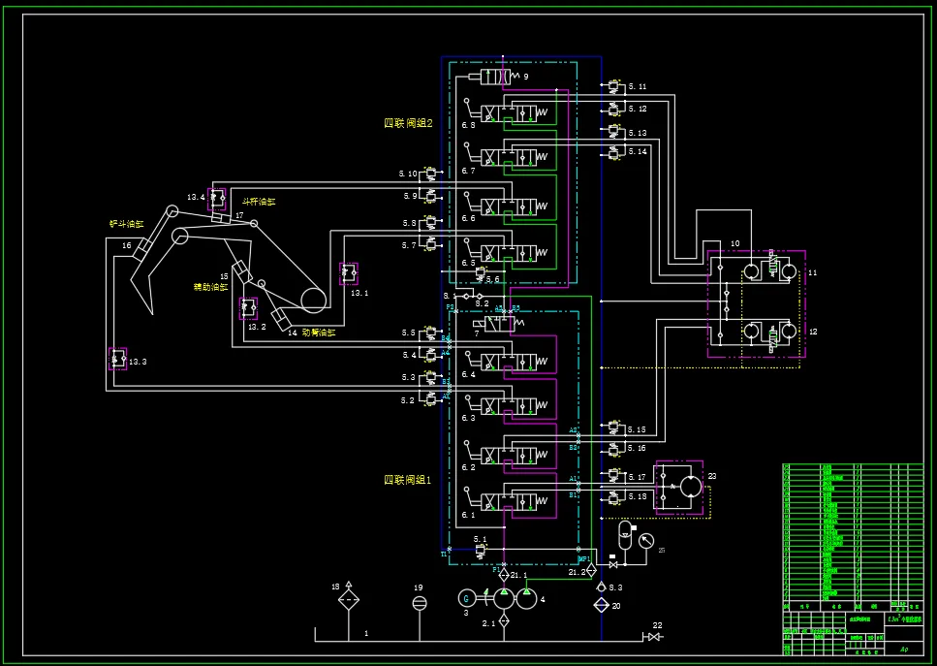Click the stick cylinder symbol 17
Image resolution: width=937 pixels, height=666 pixels.
pyautogui.click(x=221, y=218)
